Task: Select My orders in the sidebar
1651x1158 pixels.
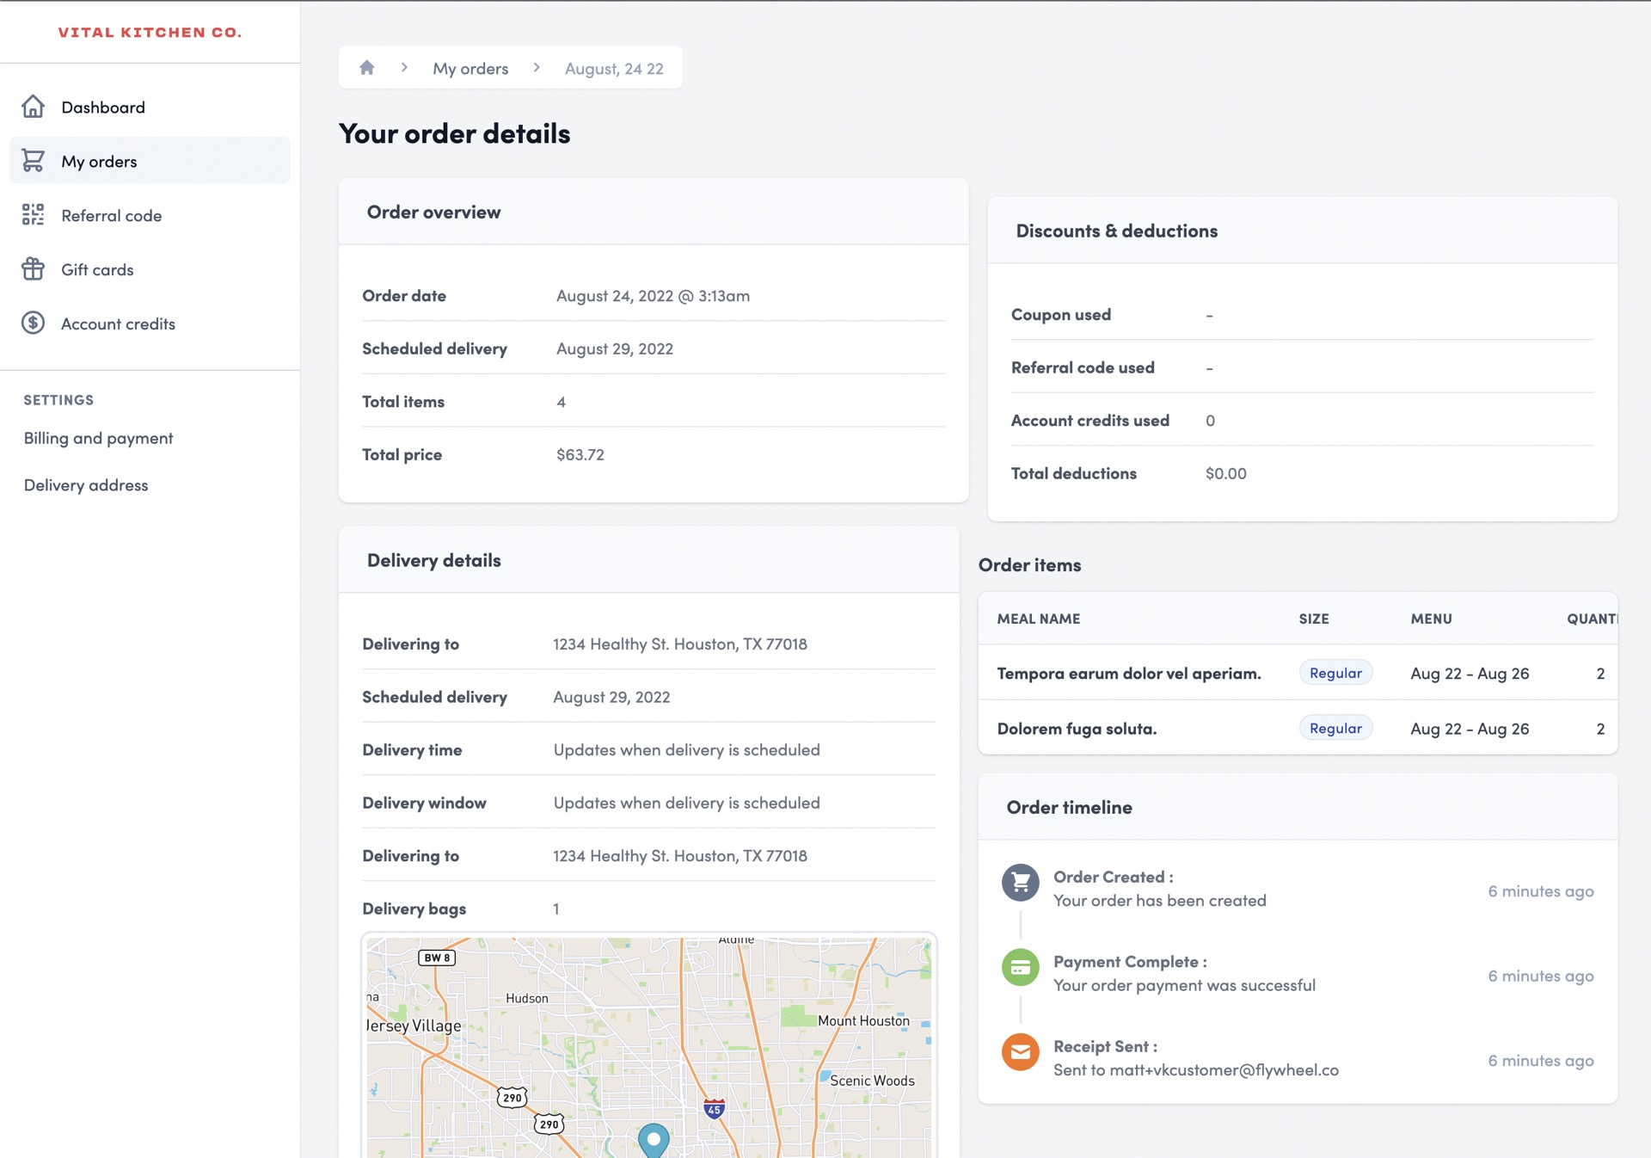Action: (98, 161)
